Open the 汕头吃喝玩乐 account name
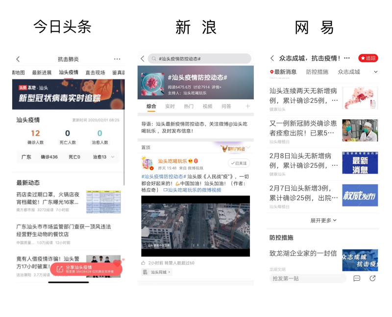 coord(172,161)
